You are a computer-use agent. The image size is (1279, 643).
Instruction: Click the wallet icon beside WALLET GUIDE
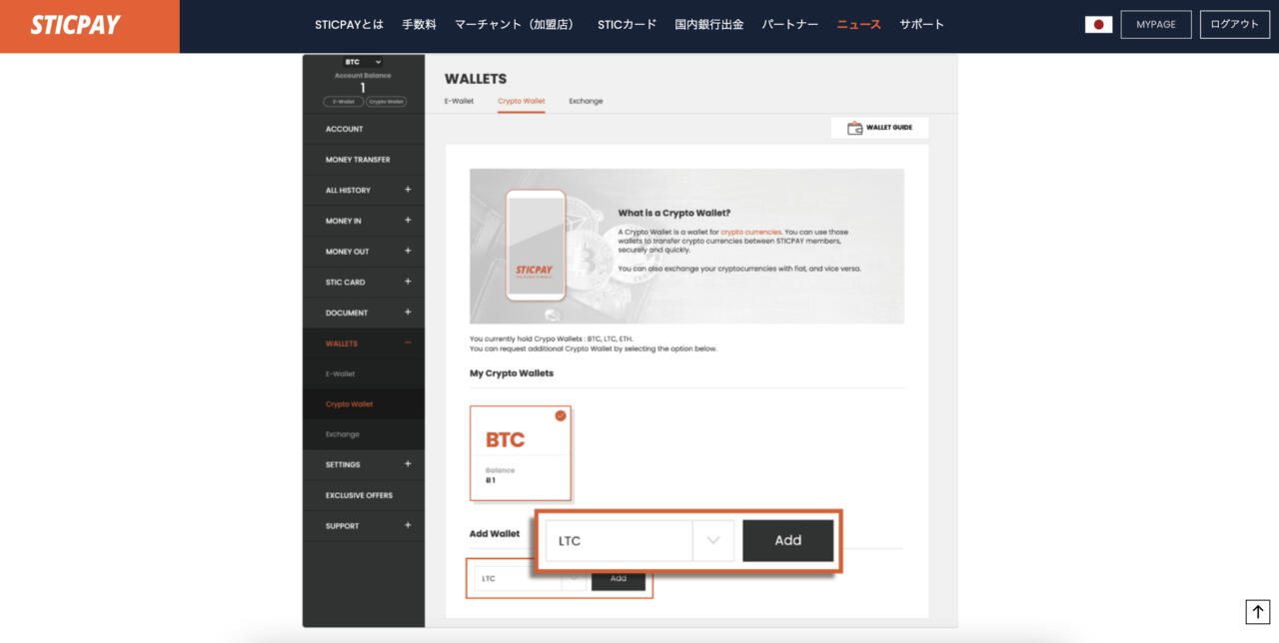pos(855,128)
